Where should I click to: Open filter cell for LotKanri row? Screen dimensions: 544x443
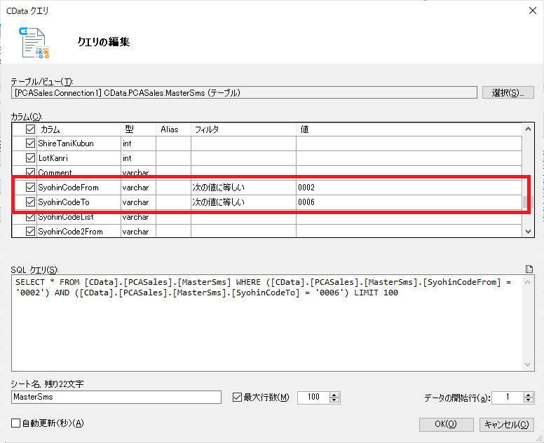[x=243, y=158]
